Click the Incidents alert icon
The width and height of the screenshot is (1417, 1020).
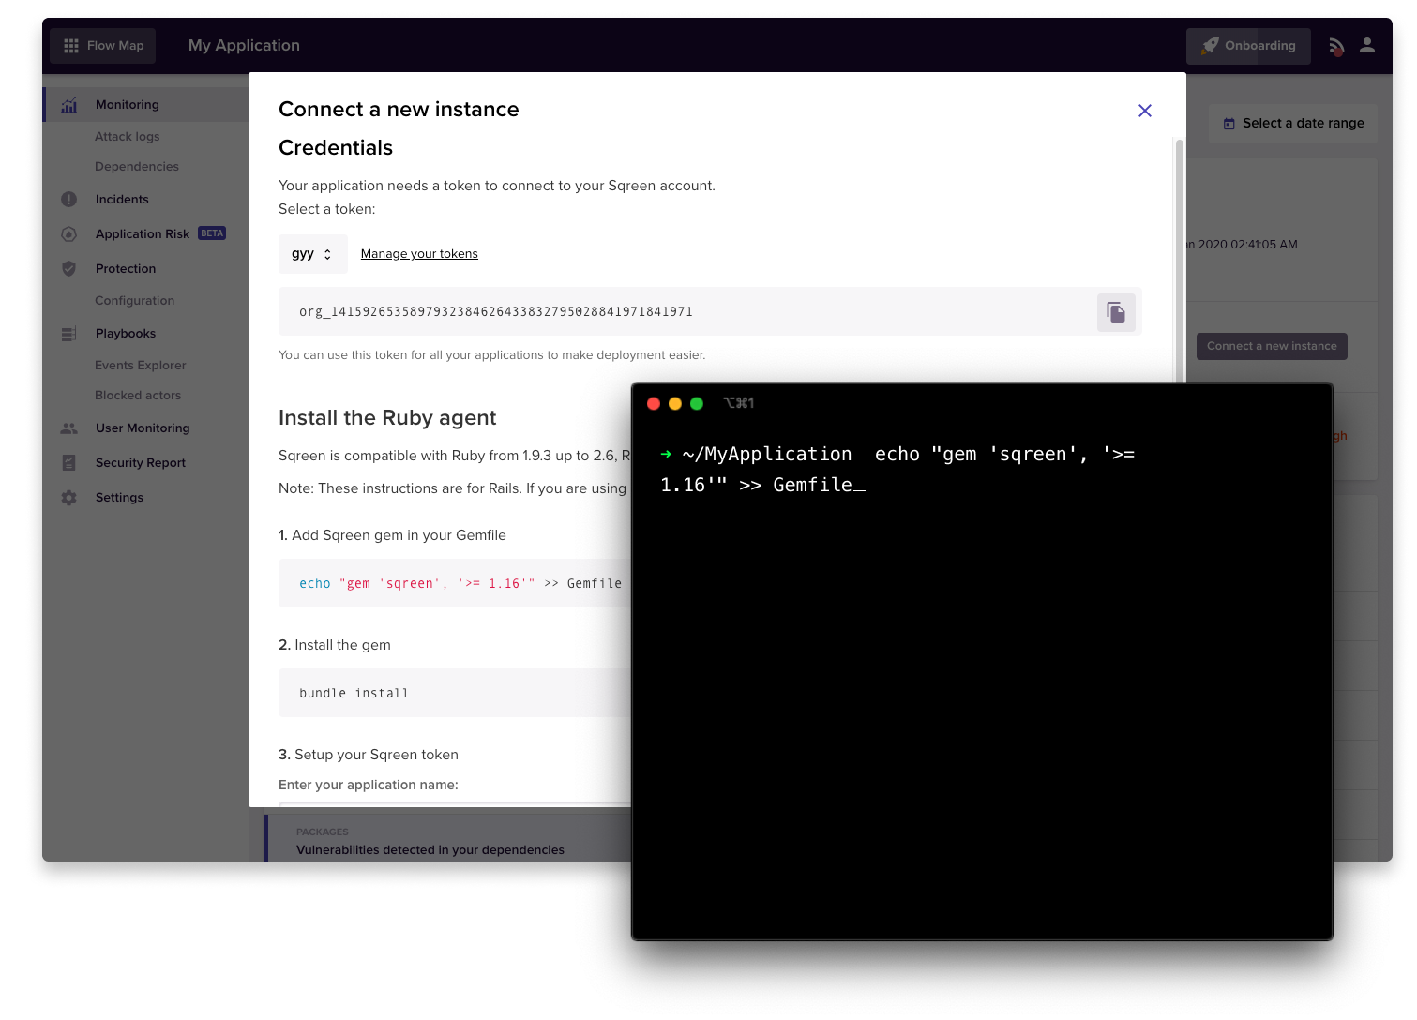68,200
